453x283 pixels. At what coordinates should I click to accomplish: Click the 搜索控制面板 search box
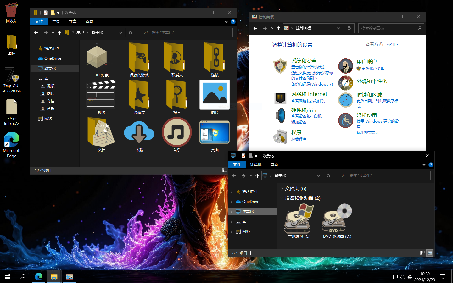388,28
